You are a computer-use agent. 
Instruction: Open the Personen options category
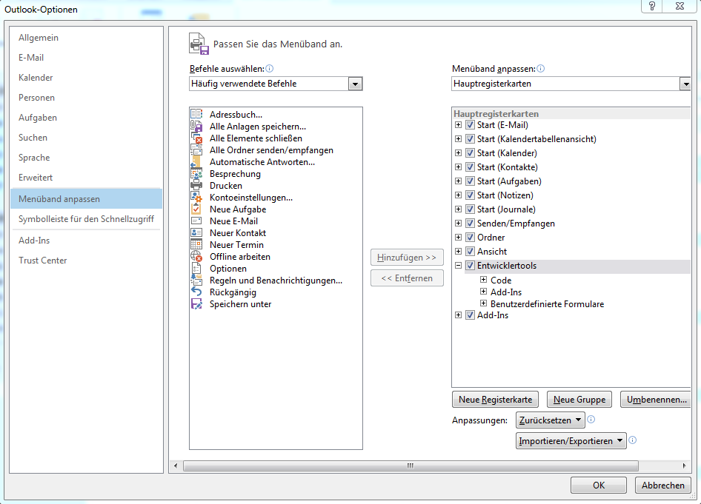[x=86, y=98]
